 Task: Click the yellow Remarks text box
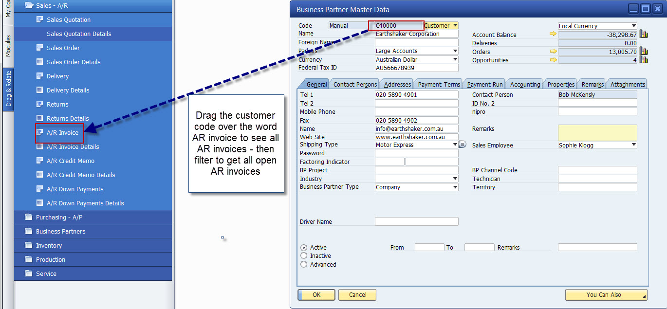[x=597, y=133]
